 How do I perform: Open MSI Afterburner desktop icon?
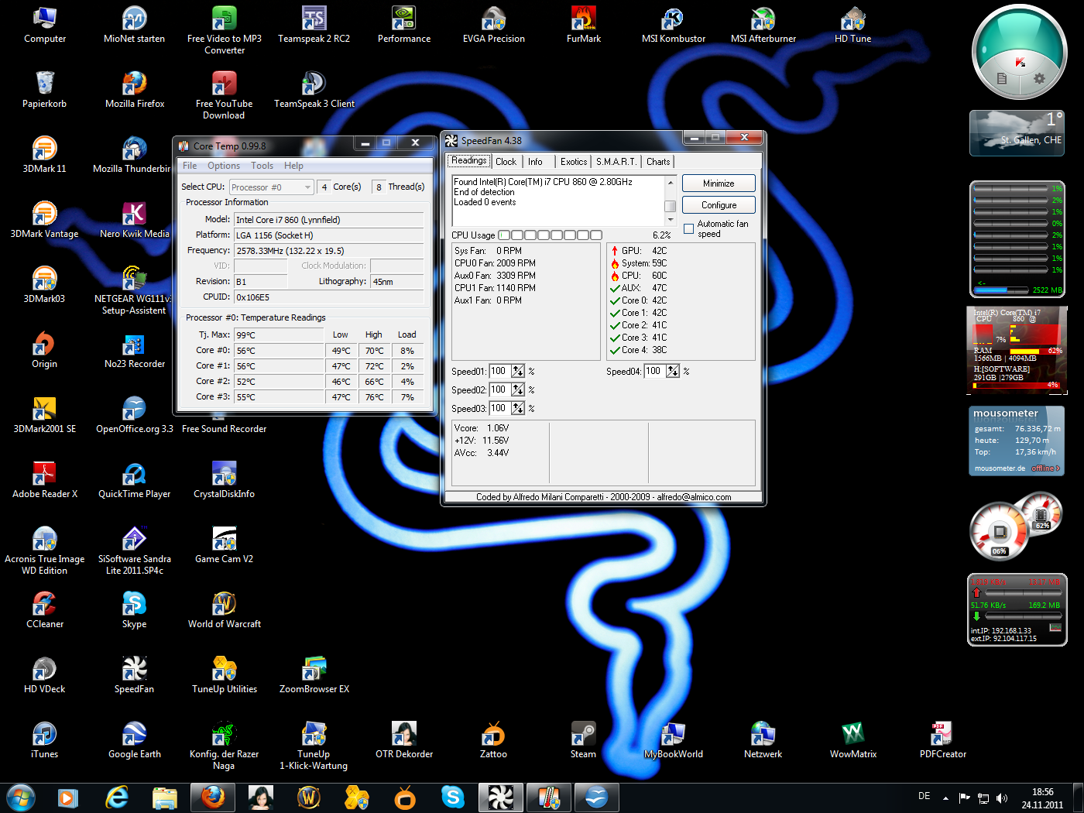[x=763, y=24]
